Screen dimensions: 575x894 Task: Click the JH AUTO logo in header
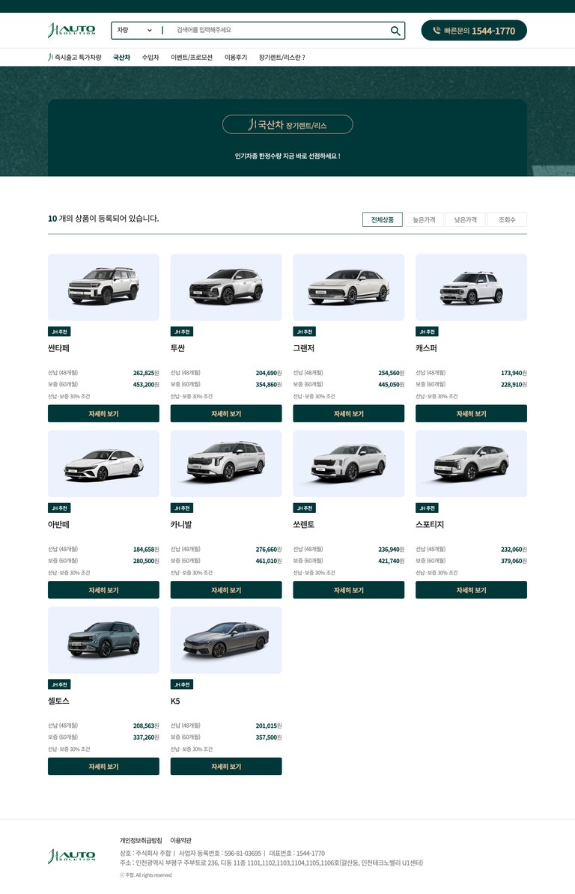tap(72, 30)
